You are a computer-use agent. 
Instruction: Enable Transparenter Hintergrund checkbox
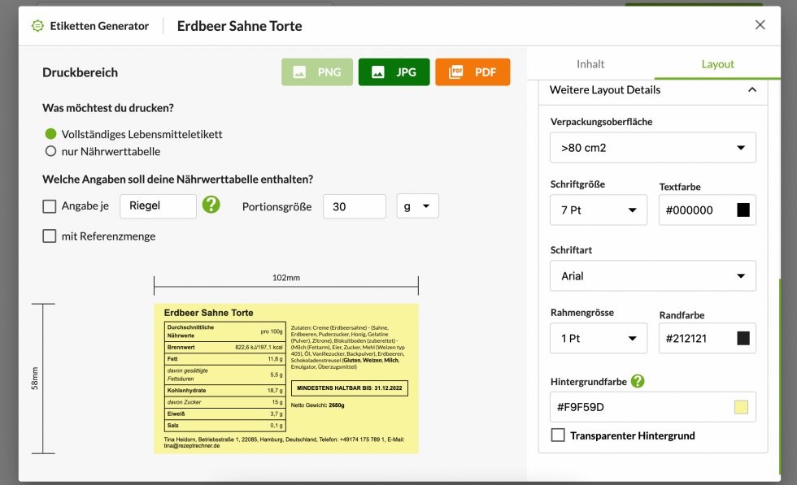point(558,435)
